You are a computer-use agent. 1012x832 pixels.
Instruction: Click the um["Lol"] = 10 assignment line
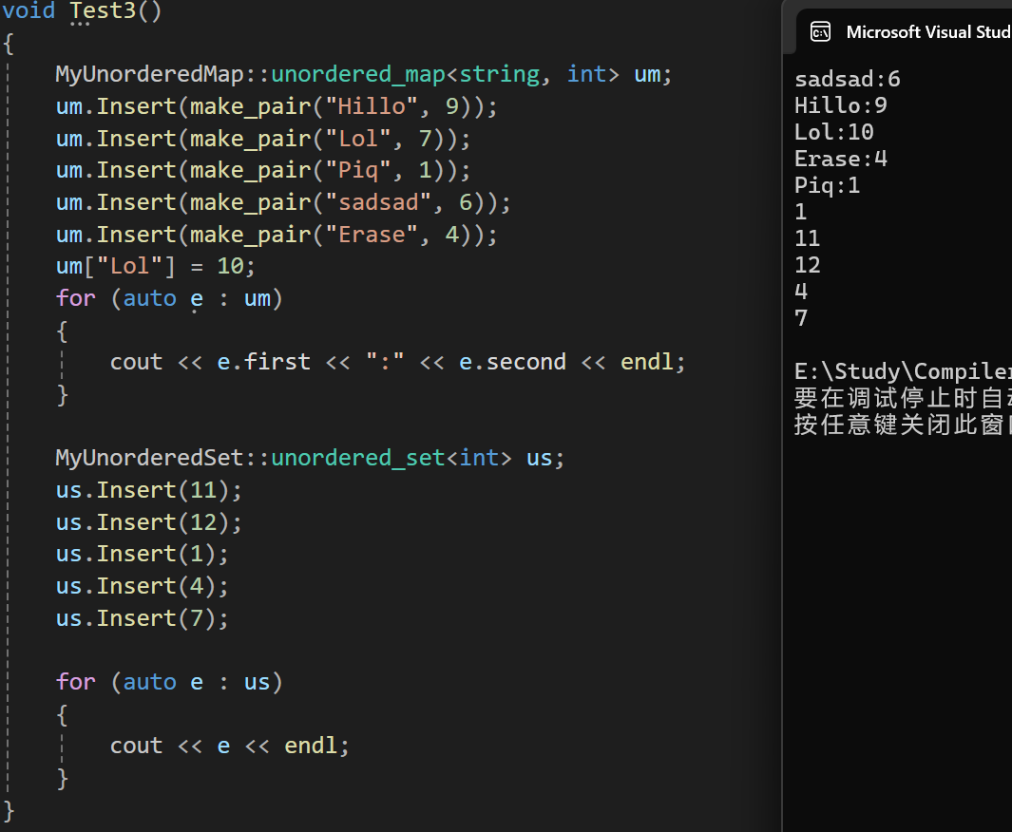(156, 266)
